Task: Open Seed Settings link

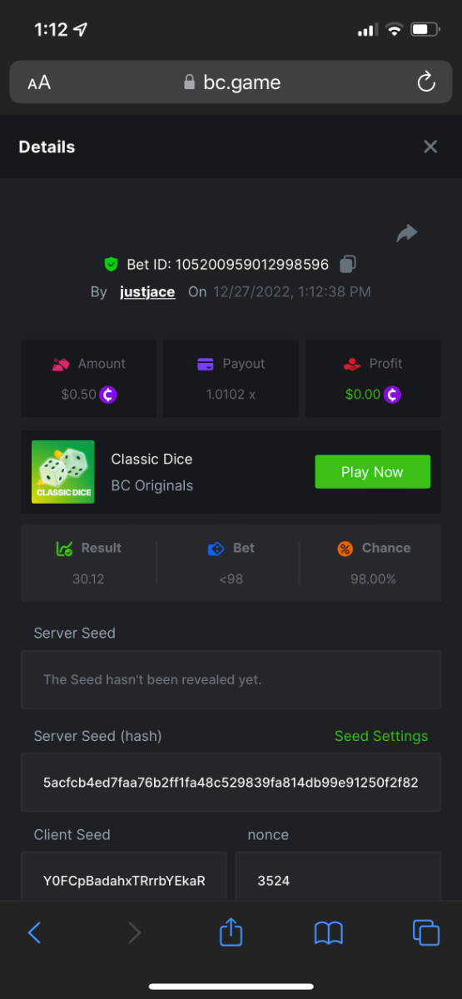Action: pos(381,736)
